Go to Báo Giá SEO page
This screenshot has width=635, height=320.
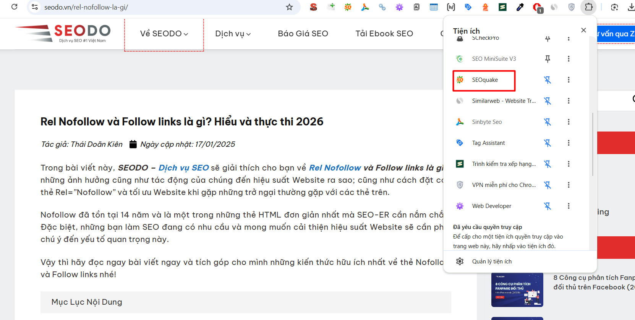click(x=303, y=34)
